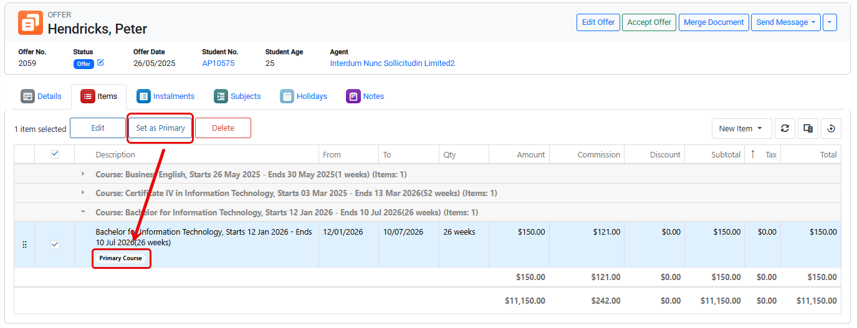Click the Description column header
Screen dimensions: 857x328
click(115, 154)
